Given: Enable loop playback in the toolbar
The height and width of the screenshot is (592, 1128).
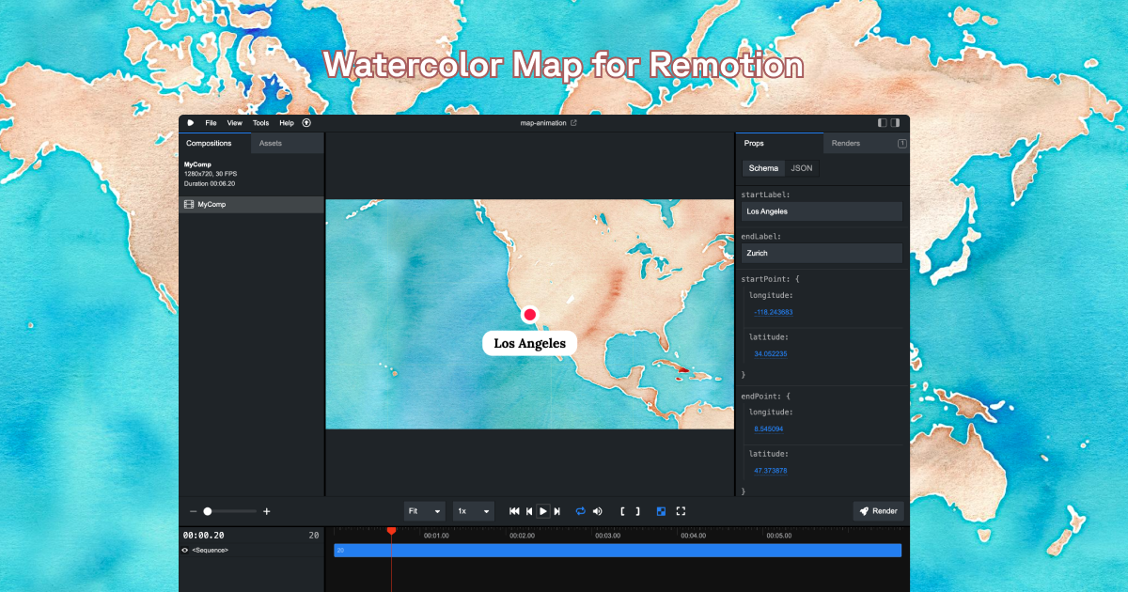Looking at the screenshot, I should tap(581, 511).
